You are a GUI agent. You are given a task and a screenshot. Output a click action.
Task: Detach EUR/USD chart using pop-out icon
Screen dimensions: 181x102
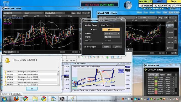[89, 13]
